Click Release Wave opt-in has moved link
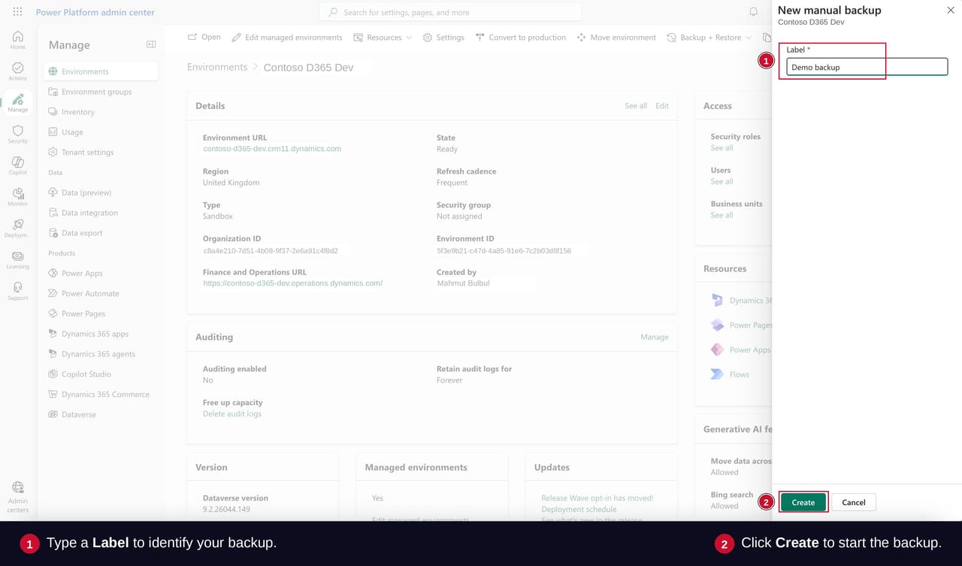Image resolution: width=962 pixels, height=566 pixels. click(x=597, y=498)
